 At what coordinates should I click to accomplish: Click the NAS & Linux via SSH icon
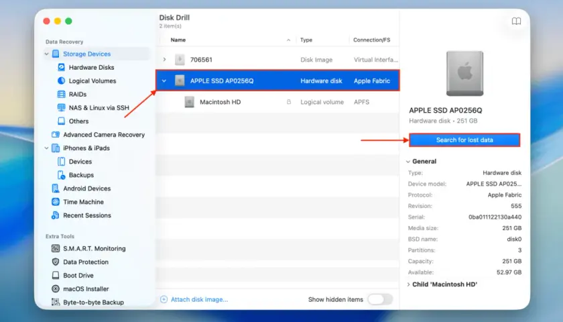pyautogui.click(x=62, y=107)
